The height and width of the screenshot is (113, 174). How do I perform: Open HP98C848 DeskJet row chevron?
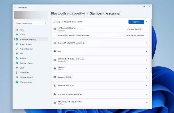pyautogui.click(x=146, y=60)
